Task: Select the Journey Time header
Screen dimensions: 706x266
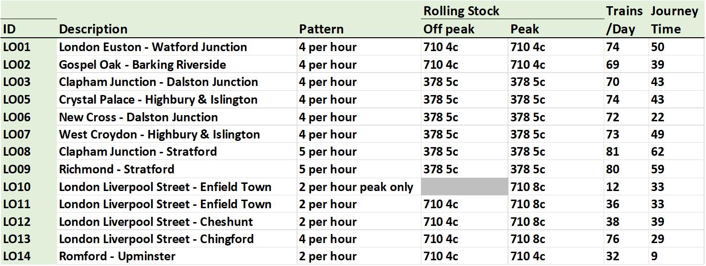Action: click(x=674, y=20)
